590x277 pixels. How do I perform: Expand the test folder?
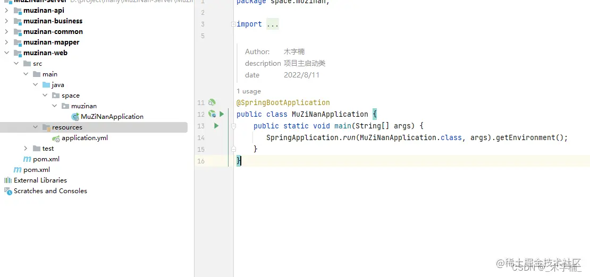coord(26,149)
